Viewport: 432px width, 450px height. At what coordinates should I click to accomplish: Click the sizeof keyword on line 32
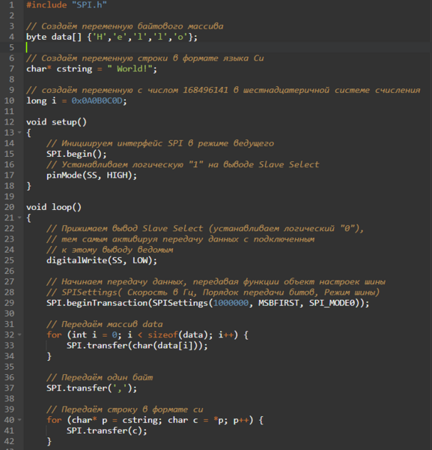click(162, 334)
